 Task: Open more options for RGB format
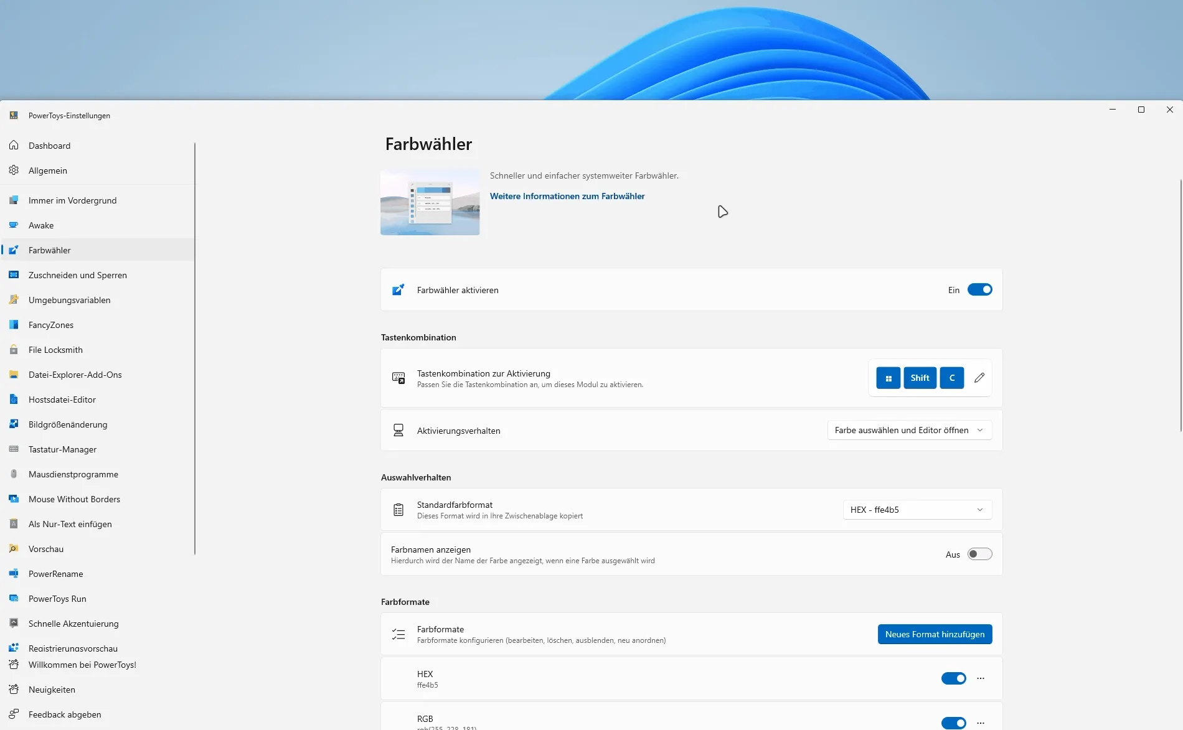pyautogui.click(x=981, y=723)
